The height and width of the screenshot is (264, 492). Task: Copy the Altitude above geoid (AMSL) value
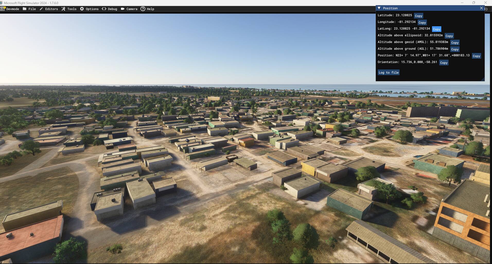(455, 42)
